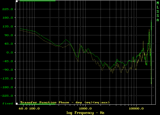Click the small white marker at bottom-left of plot

click(17, 103)
